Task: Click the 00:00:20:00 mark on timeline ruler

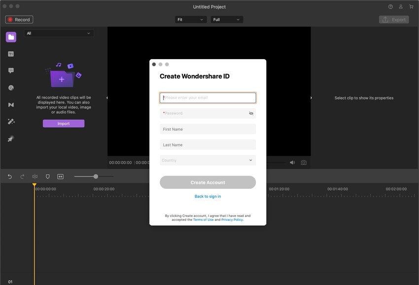Action: pos(104,189)
